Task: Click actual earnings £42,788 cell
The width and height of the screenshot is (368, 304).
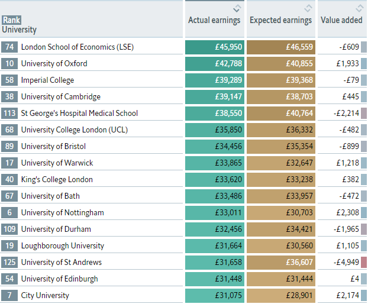Action: [215, 63]
